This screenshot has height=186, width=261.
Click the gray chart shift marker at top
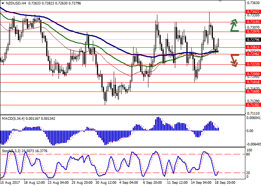point(220,1)
